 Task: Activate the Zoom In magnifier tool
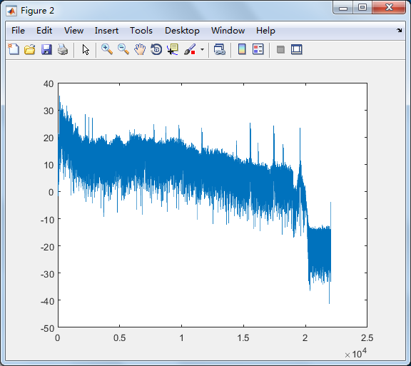click(x=107, y=49)
